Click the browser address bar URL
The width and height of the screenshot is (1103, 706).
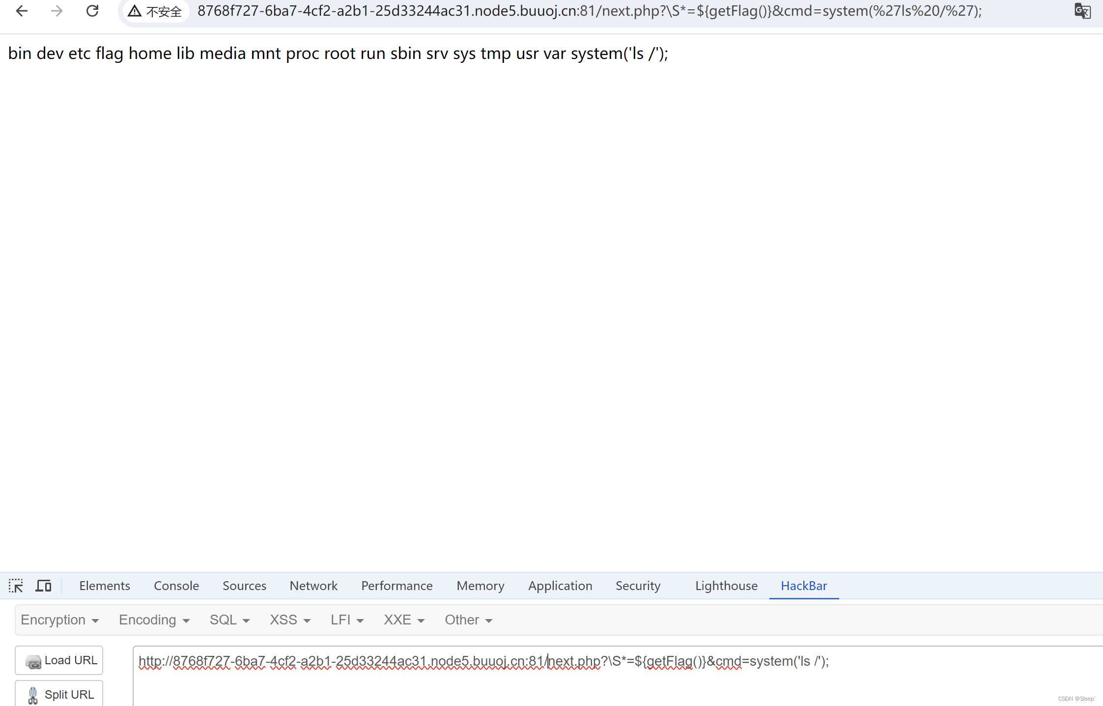tap(590, 11)
